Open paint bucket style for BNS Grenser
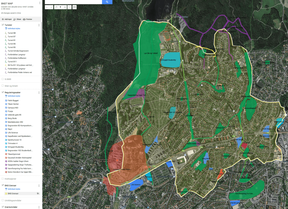288x209 pixels. 38,193
